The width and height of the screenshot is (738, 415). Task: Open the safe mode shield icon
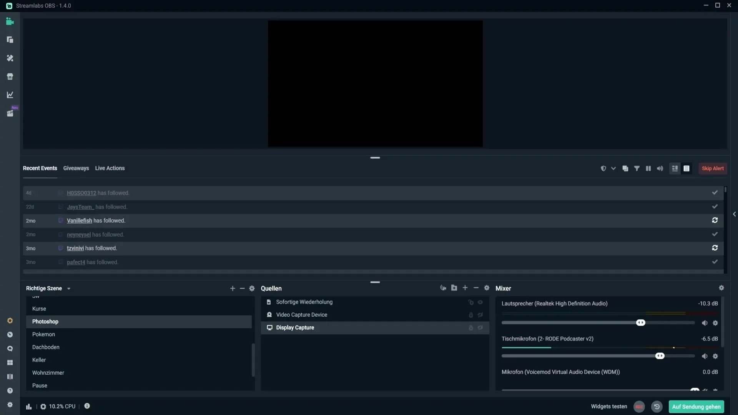[603, 169]
